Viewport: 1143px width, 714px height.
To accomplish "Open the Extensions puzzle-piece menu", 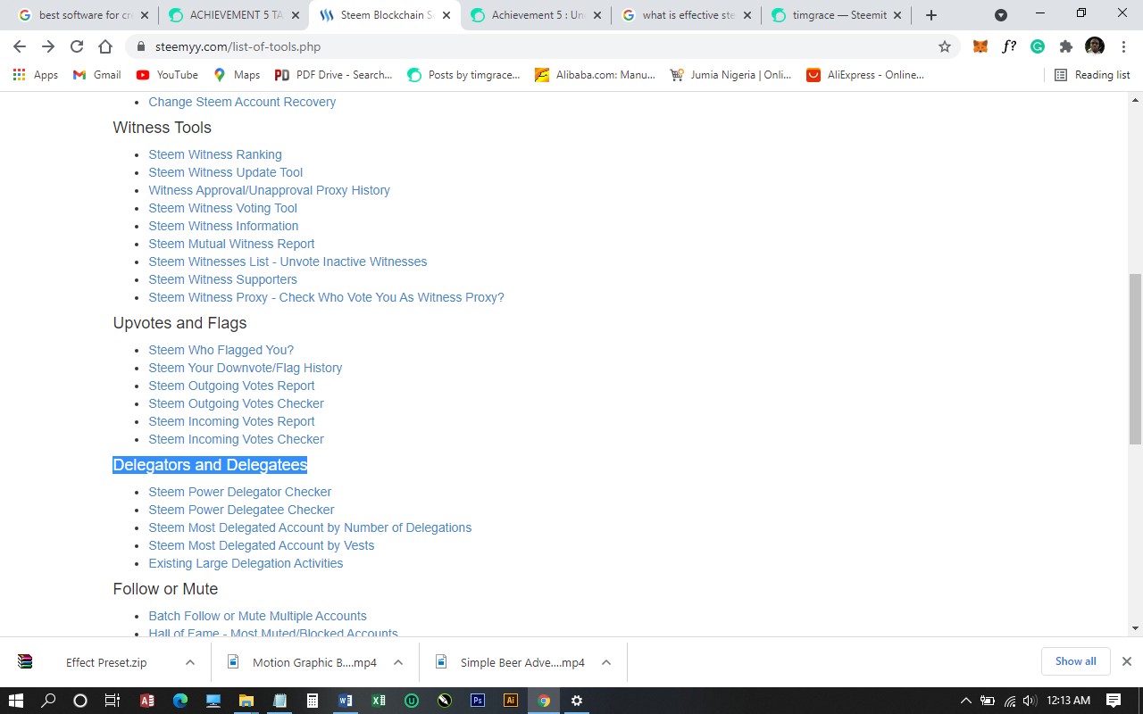I will pyautogui.click(x=1066, y=46).
